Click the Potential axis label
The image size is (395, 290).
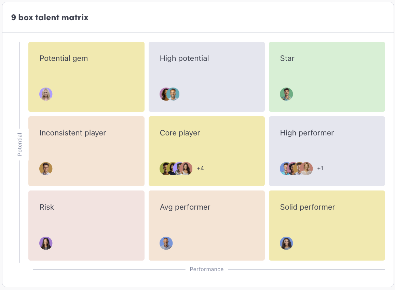(x=20, y=144)
